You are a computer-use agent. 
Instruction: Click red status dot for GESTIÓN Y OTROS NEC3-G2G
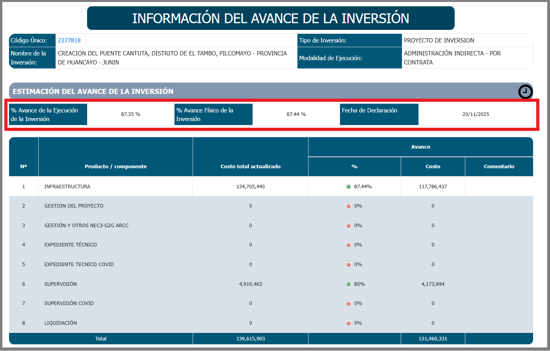[x=348, y=226]
